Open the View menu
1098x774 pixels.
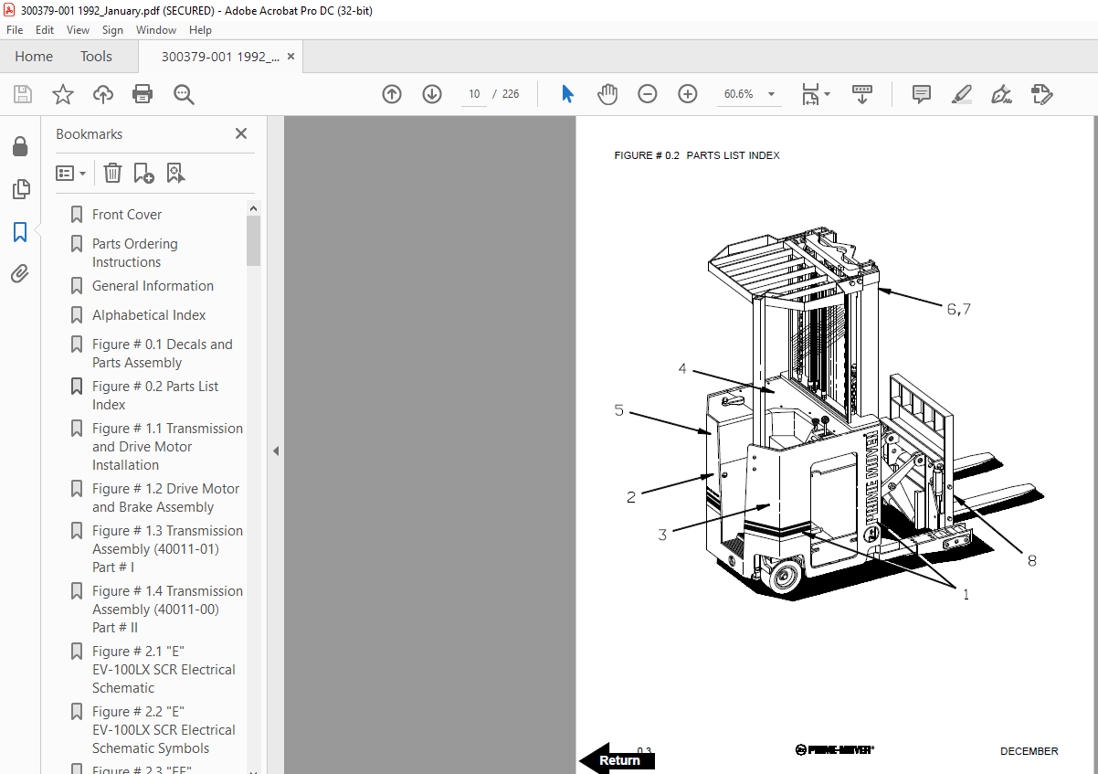coord(79,30)
